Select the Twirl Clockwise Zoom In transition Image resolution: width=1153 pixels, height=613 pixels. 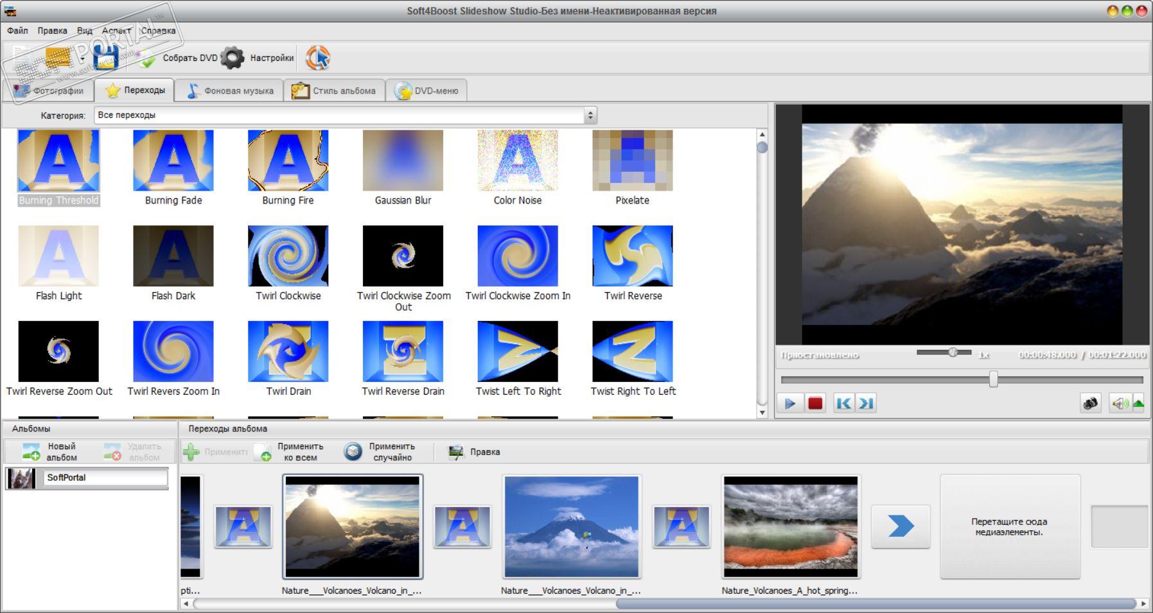[518, 263]
